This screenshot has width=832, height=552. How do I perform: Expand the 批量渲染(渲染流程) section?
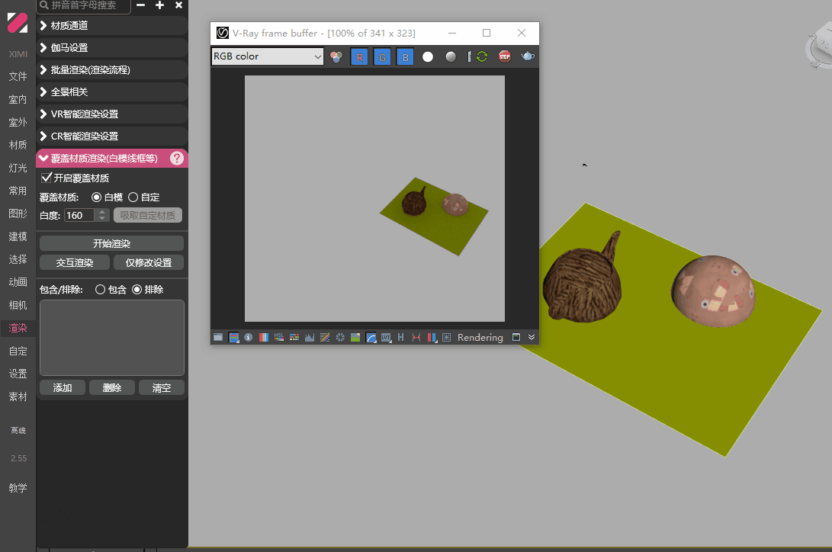[111, 70]
